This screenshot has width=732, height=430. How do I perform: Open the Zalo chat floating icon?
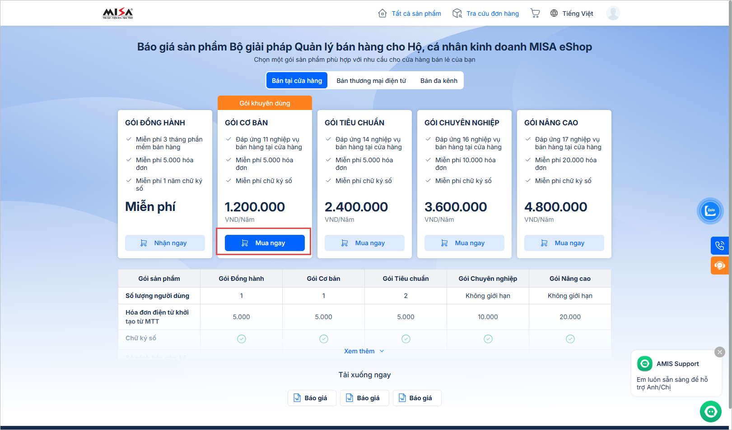[x=710, y=210]
